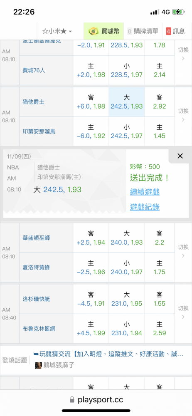Image resolution: width=192 pixels, height=416 pixels.
Task: Click the 繼續遊戲 link
Action: 145,192
